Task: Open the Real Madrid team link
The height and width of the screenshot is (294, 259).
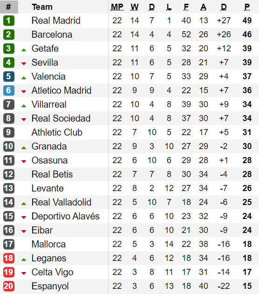Action: pos(56,21)
